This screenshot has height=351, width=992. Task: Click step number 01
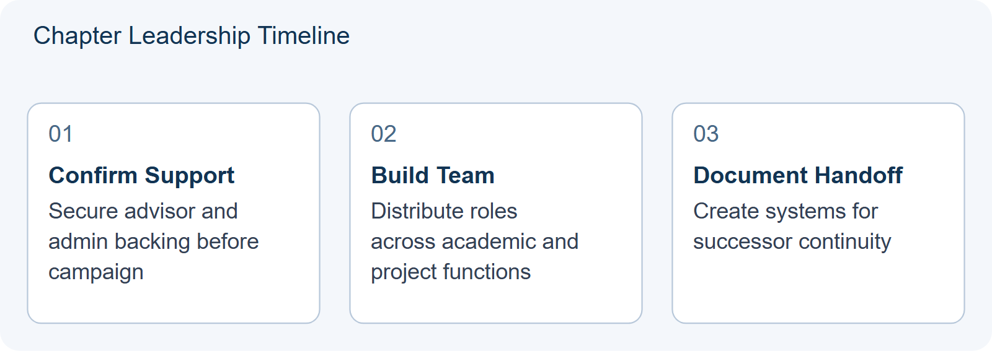(x=61, y=134)
